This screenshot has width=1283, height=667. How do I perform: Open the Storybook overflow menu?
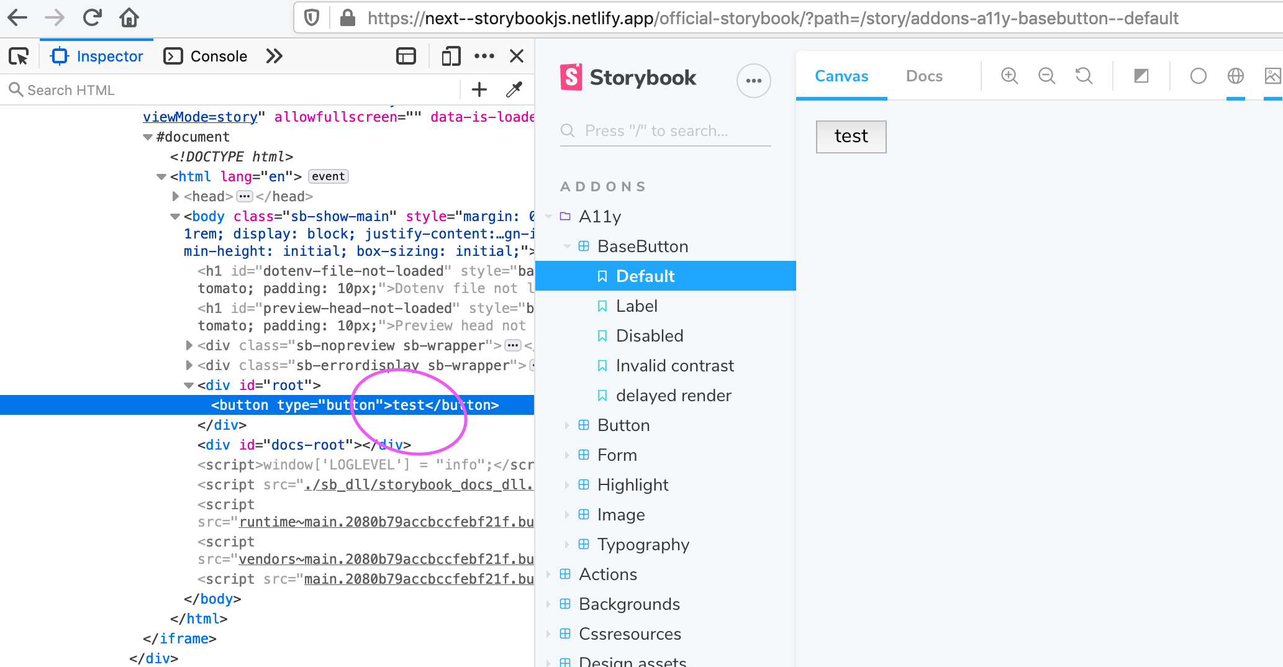[753, 81]
